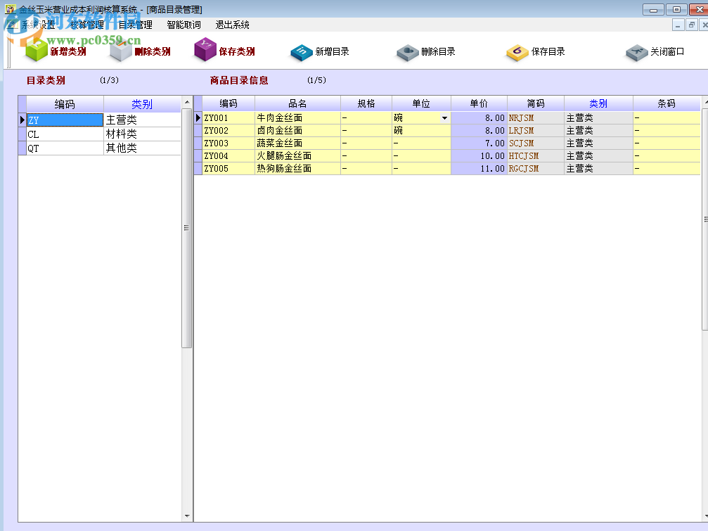Click 类别 header in product table
The image size is (708, 531).
point(599,103)
